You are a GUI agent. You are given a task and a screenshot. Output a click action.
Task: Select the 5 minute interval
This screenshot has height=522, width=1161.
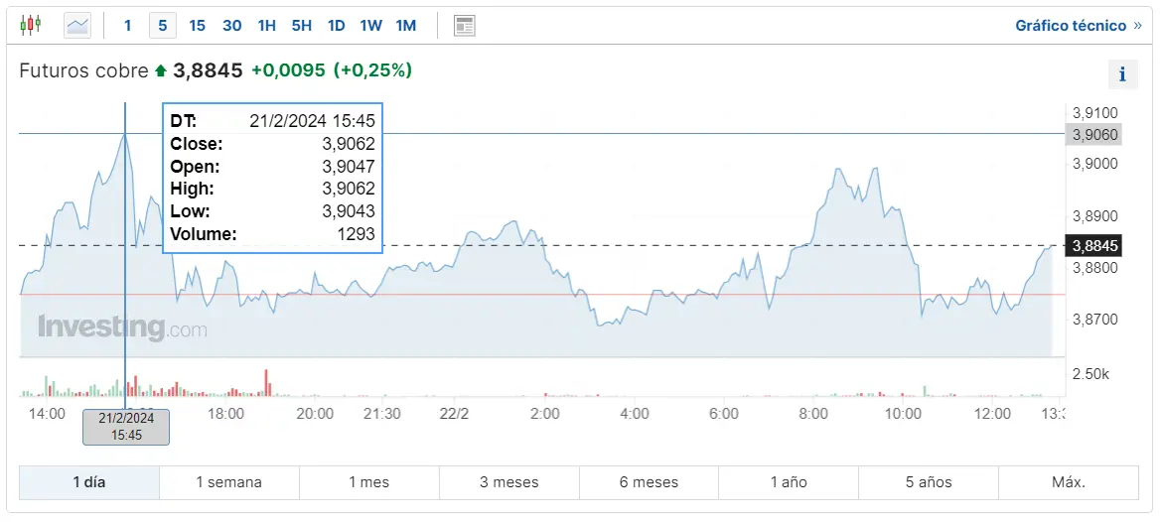(x=162, y=26)
